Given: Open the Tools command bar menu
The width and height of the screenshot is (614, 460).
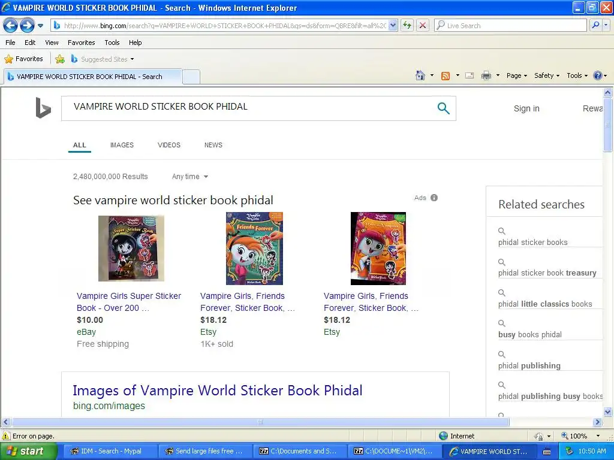Looking at the screenshot, I should (577, 75).
